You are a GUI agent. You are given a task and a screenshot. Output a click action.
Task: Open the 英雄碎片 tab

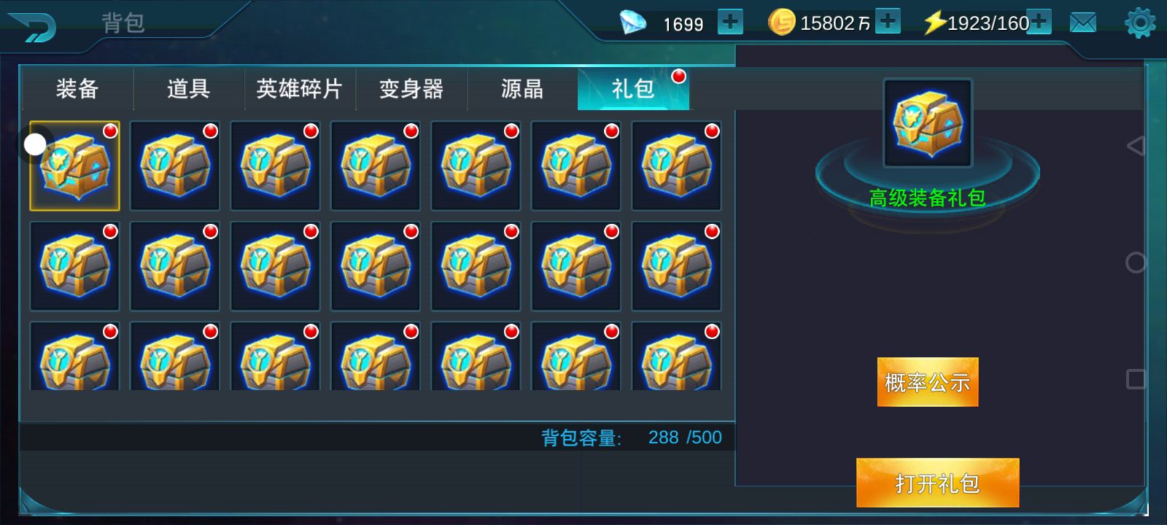[300, 89]
